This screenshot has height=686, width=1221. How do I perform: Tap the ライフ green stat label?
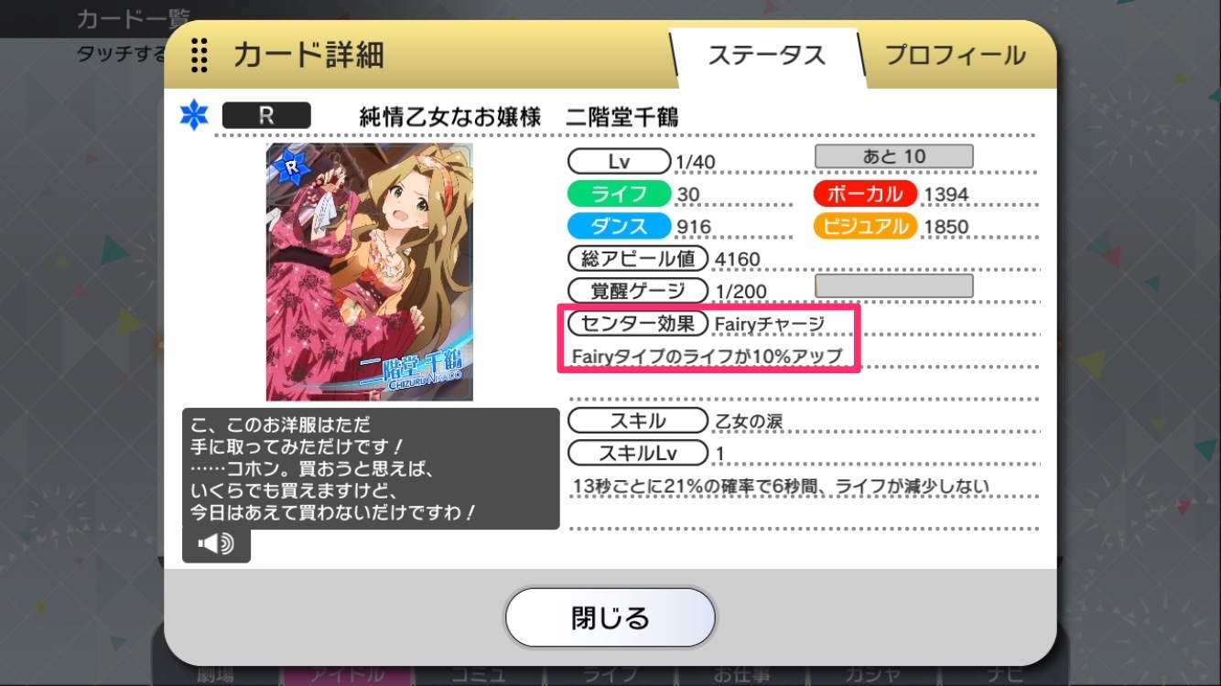(x=619, y=194)
